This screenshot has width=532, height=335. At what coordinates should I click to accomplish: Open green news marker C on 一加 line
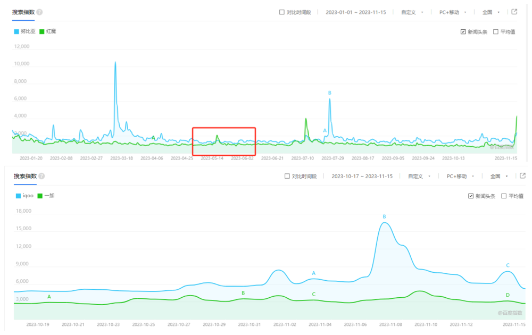313,294
